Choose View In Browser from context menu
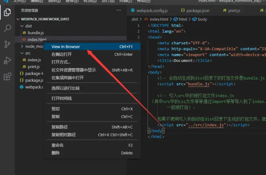Image resolution: width=266 pixels, height=175 pixels. pos(92,47)
